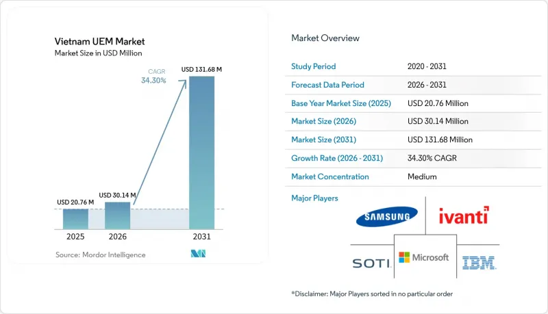The image size is (548, 314).
Task: Click the Ivanti logo
Action: (x=464, y=215)
